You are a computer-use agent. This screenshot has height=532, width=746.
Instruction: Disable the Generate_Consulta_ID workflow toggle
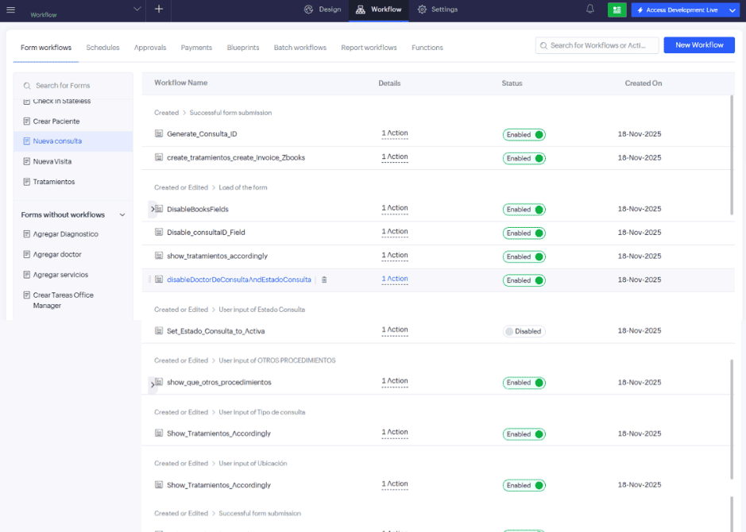tap(524, 134)
